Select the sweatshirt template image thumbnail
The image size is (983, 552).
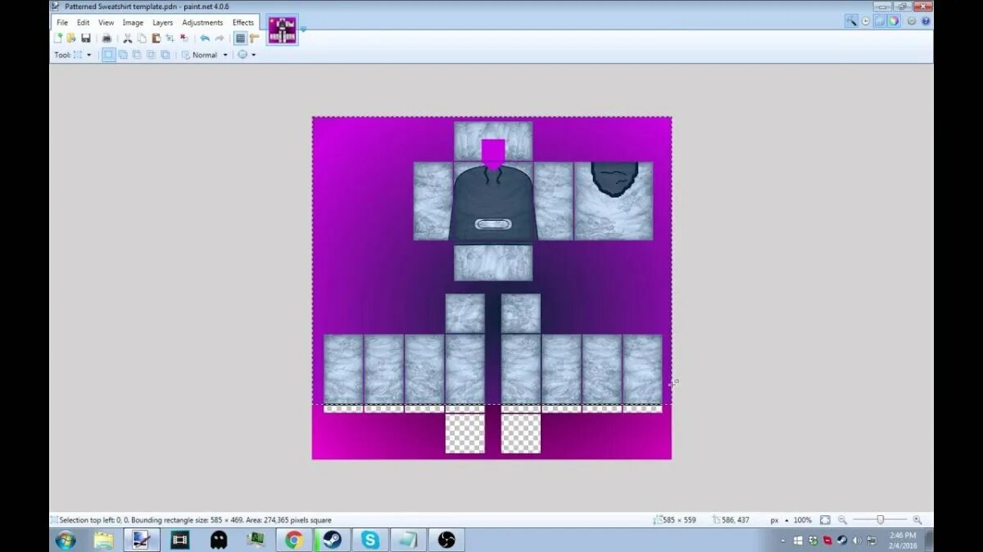click(283, 29)
